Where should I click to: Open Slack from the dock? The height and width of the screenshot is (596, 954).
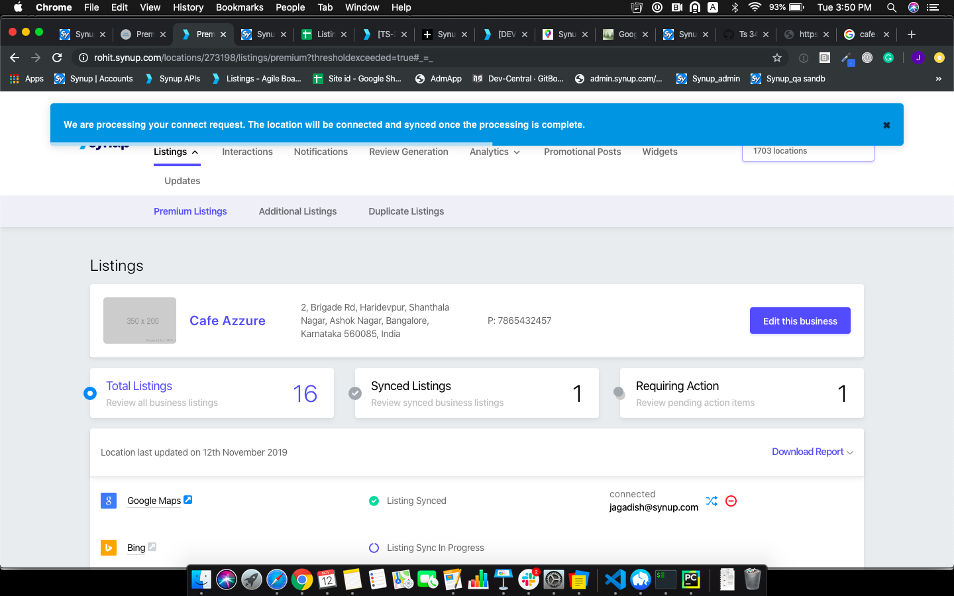point(528,579)
